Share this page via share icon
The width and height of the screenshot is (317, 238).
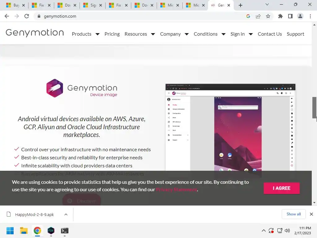(x=258, y=16)
